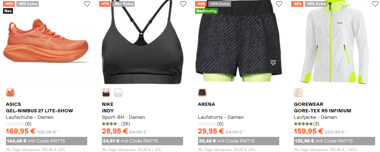Open the black Nike sports bra image
The width and height of the screenshot is (380, 152).
point(142,42)
